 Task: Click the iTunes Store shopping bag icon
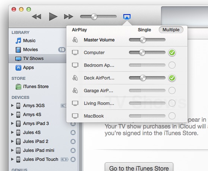click(18, 87)
